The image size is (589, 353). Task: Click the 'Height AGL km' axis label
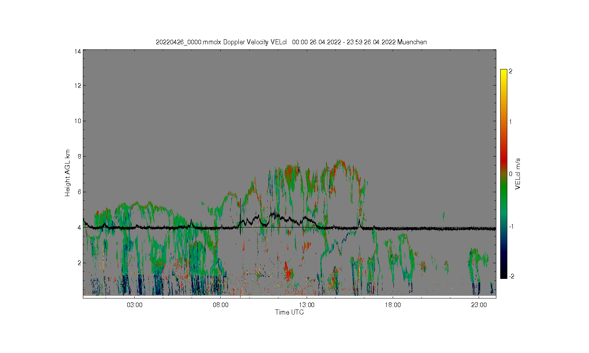coord(68,173)
